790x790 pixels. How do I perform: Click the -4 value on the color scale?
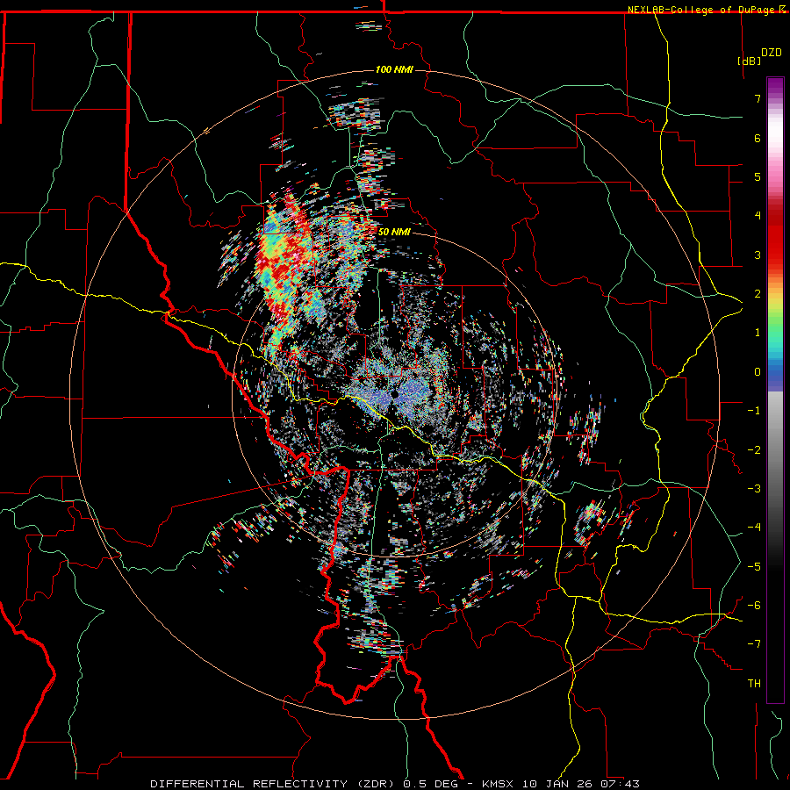coord(754,528)
